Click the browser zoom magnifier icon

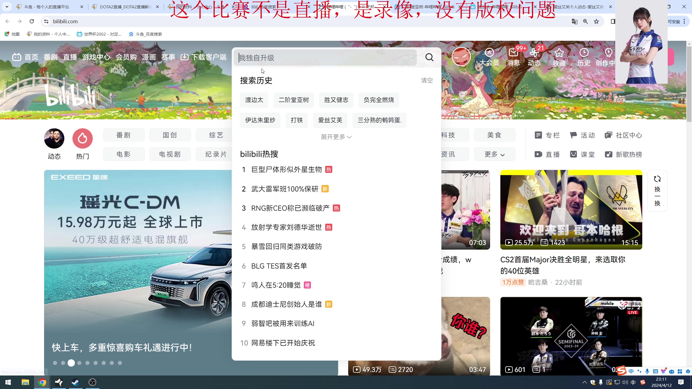coord(585,21)
